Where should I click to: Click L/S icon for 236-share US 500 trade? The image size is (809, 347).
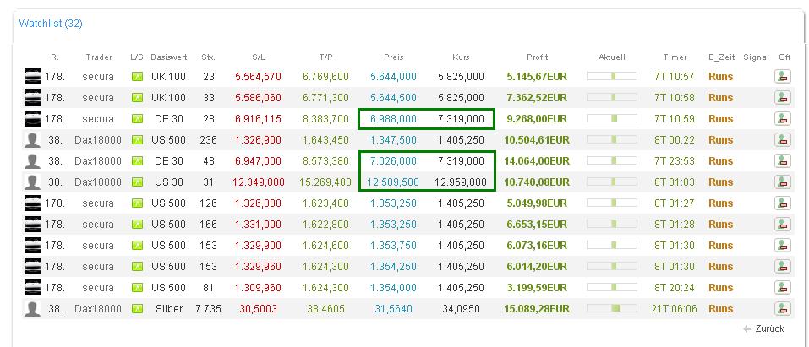[x=137, y=140]
